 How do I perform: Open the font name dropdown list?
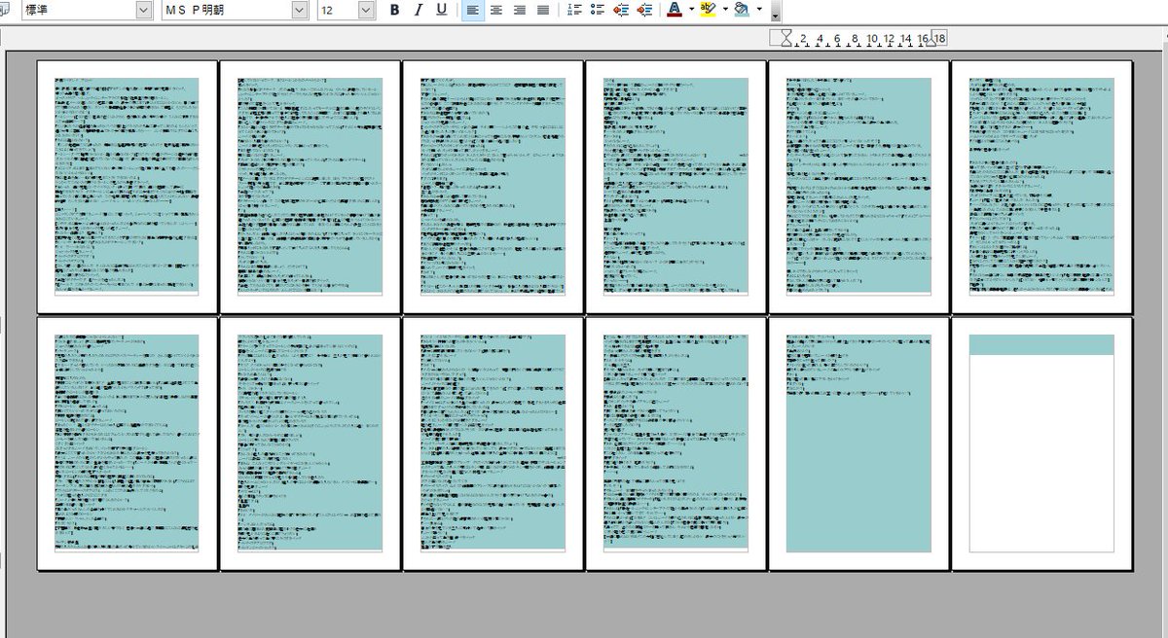(300, 10)
